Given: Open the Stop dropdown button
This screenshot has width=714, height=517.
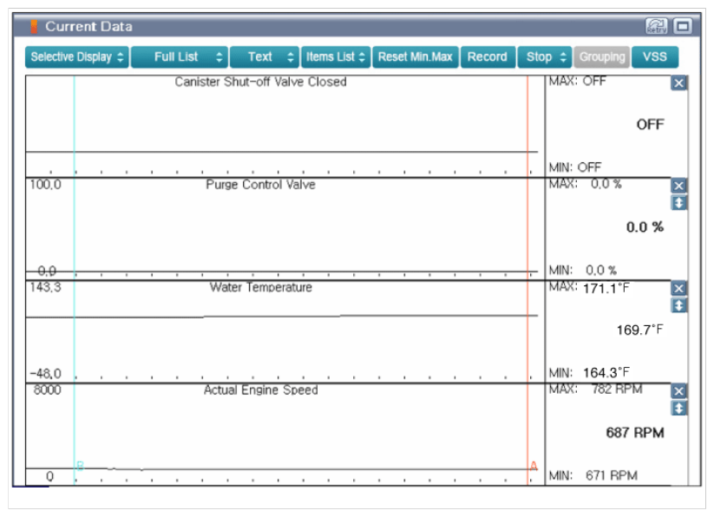Looking at the screenshot, I should pyautogui.click(x=544, y=57).
